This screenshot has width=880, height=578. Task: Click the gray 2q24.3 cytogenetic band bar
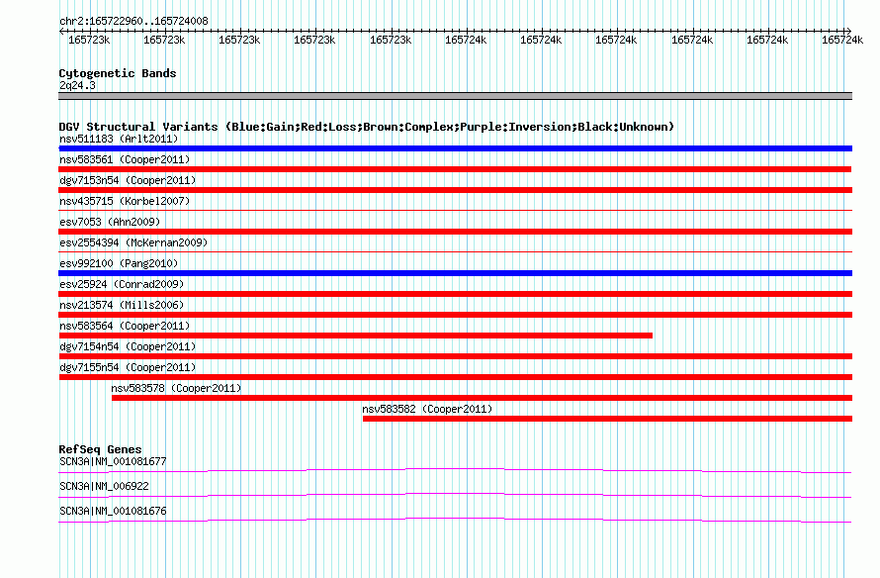455,96
